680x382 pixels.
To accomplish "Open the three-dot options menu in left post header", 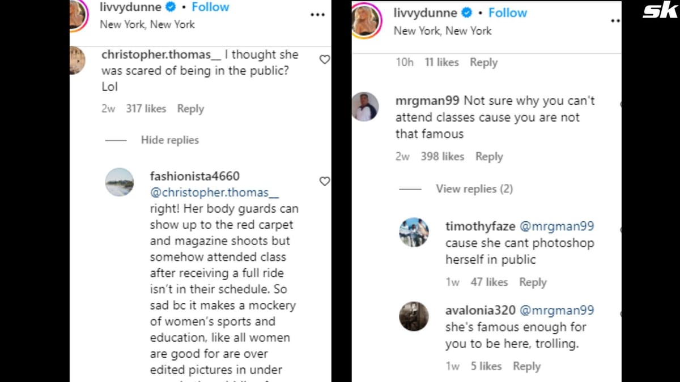I will [x=317, y=15].
